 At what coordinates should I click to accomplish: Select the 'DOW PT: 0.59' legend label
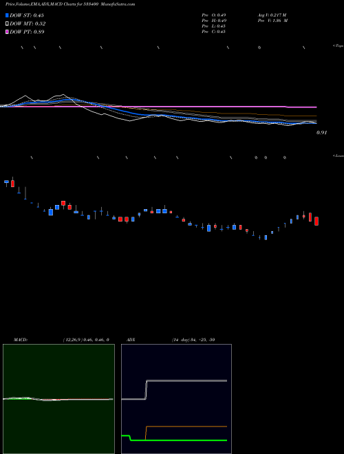27,32
